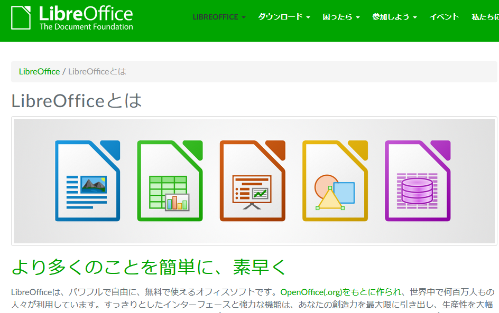Click the LibreOfficeとは page heading
The height and width of the screenshot is (313, 499).
click(76, 101)
